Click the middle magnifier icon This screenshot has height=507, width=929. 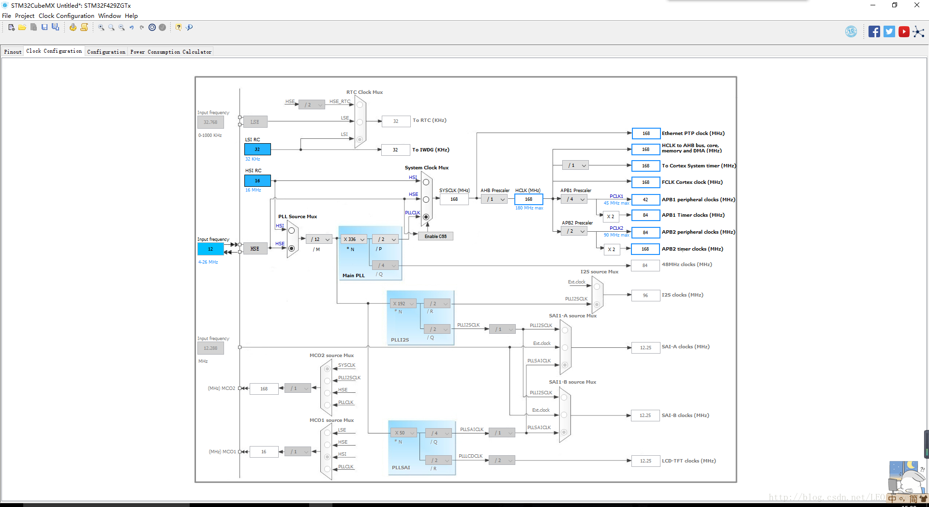click(x=111, y=28)
